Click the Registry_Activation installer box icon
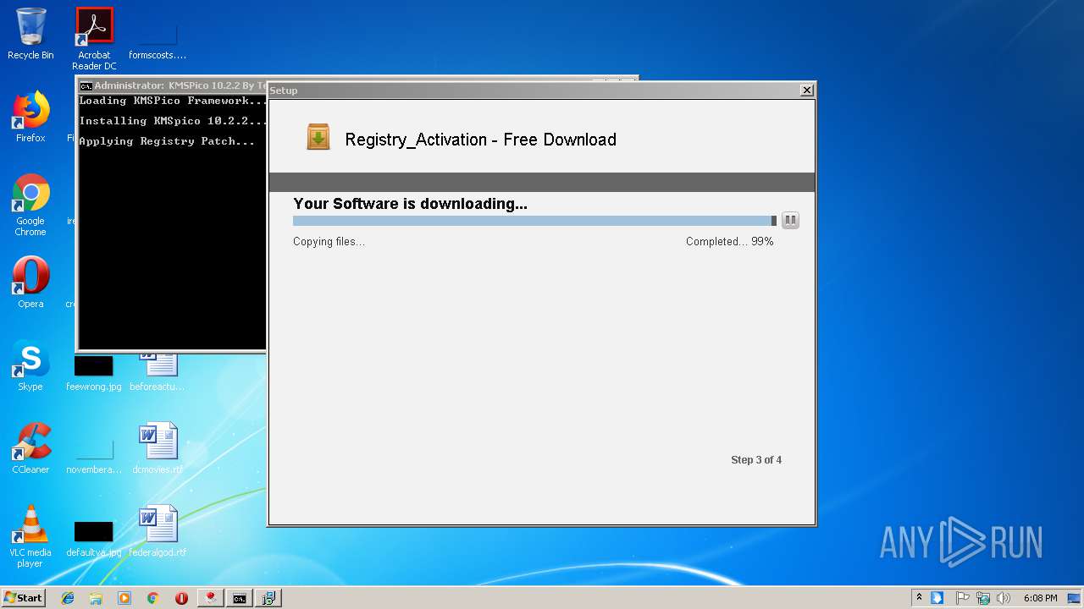Screen dimensions: 1084x609 click(x=318, y=136)
